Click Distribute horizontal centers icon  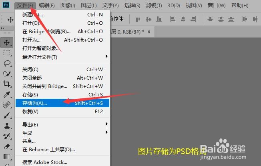255,19
